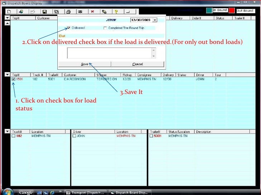The image size is (261, 195).
Task: Click the Save button in dialog
Action: coord(85,64)
